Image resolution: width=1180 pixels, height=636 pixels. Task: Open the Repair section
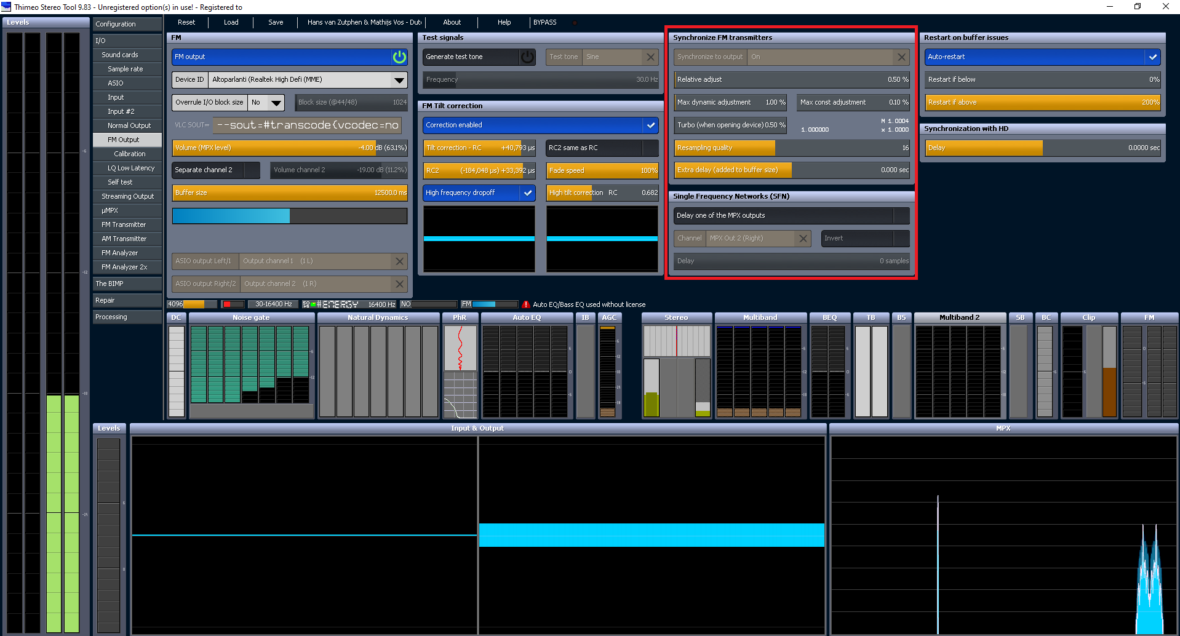pos(127,300)
